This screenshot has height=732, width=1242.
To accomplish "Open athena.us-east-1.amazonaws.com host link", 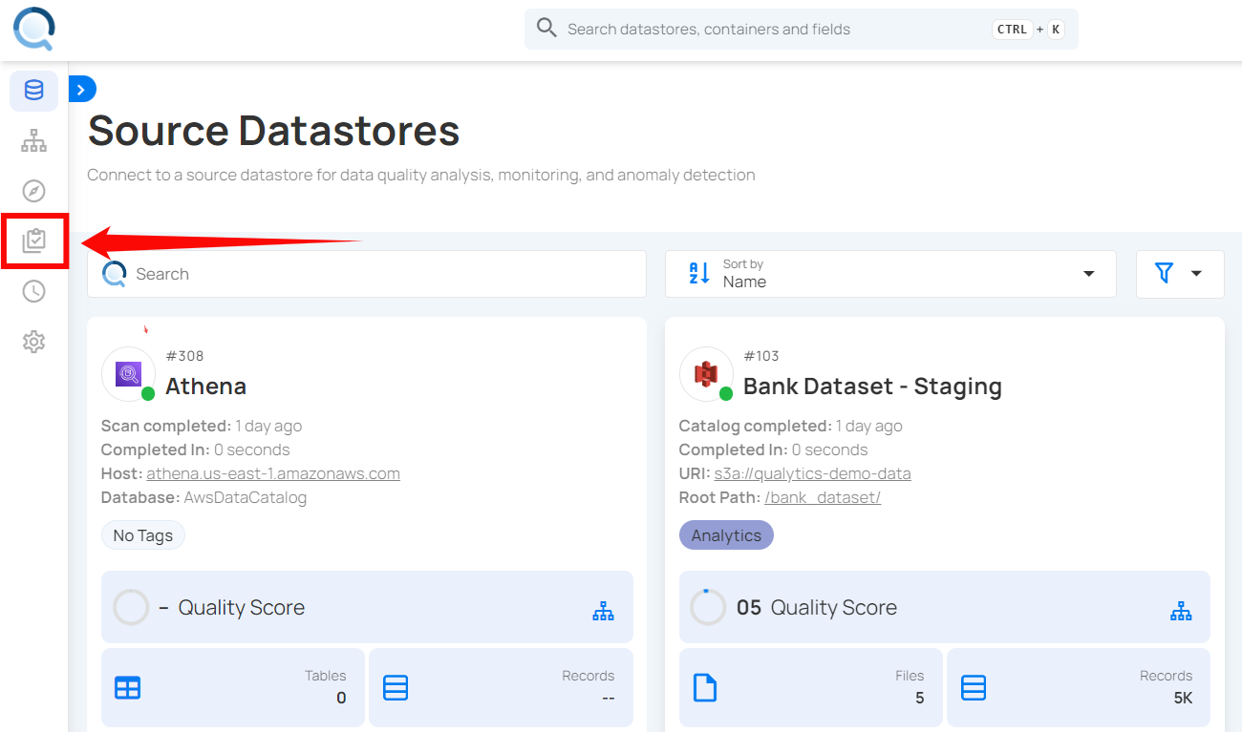I will point(273,473).
